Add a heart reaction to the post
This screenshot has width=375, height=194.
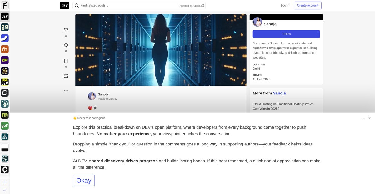[x=66, y=30]
